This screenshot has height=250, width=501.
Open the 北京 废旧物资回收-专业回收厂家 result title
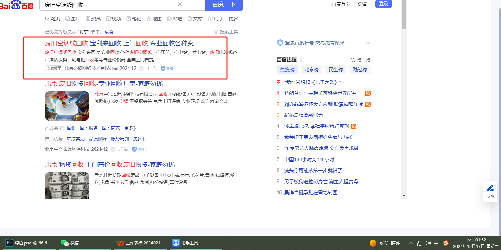[x=104, y=84]
